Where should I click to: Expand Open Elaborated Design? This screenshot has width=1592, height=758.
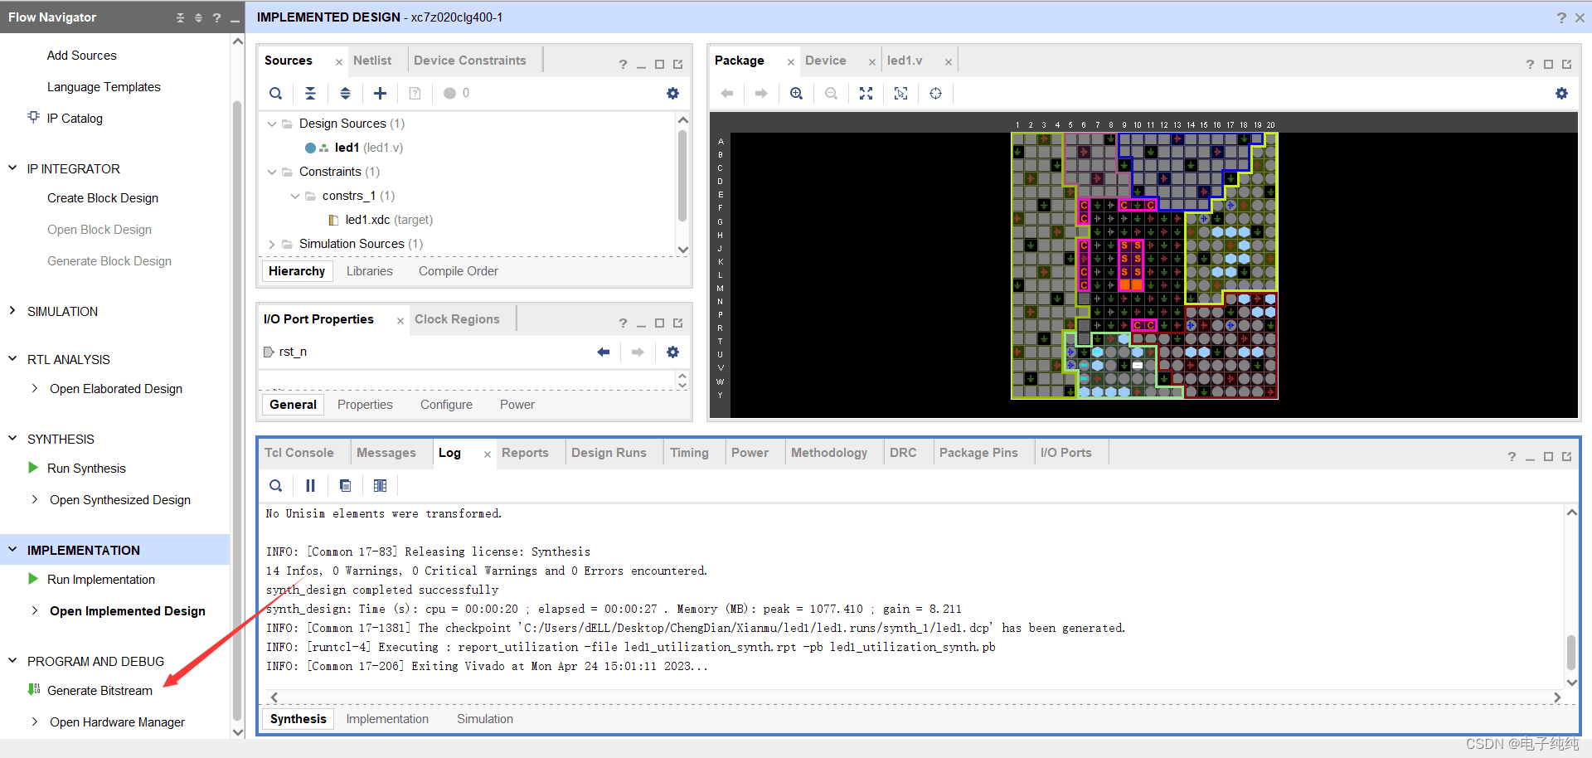point(34,388)
